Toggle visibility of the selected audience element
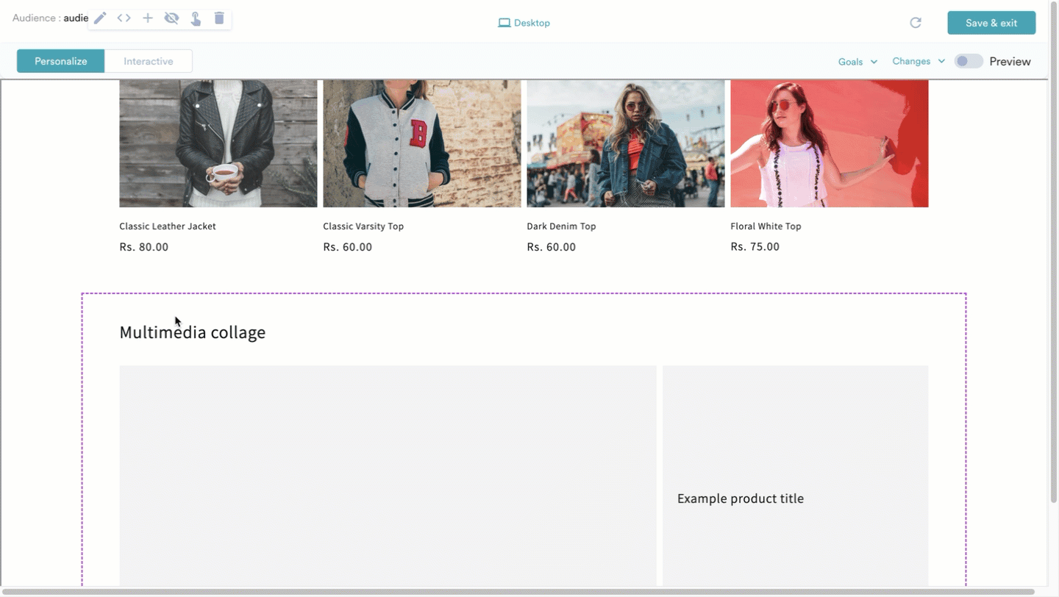1059x597 pixels. (171, 17)
